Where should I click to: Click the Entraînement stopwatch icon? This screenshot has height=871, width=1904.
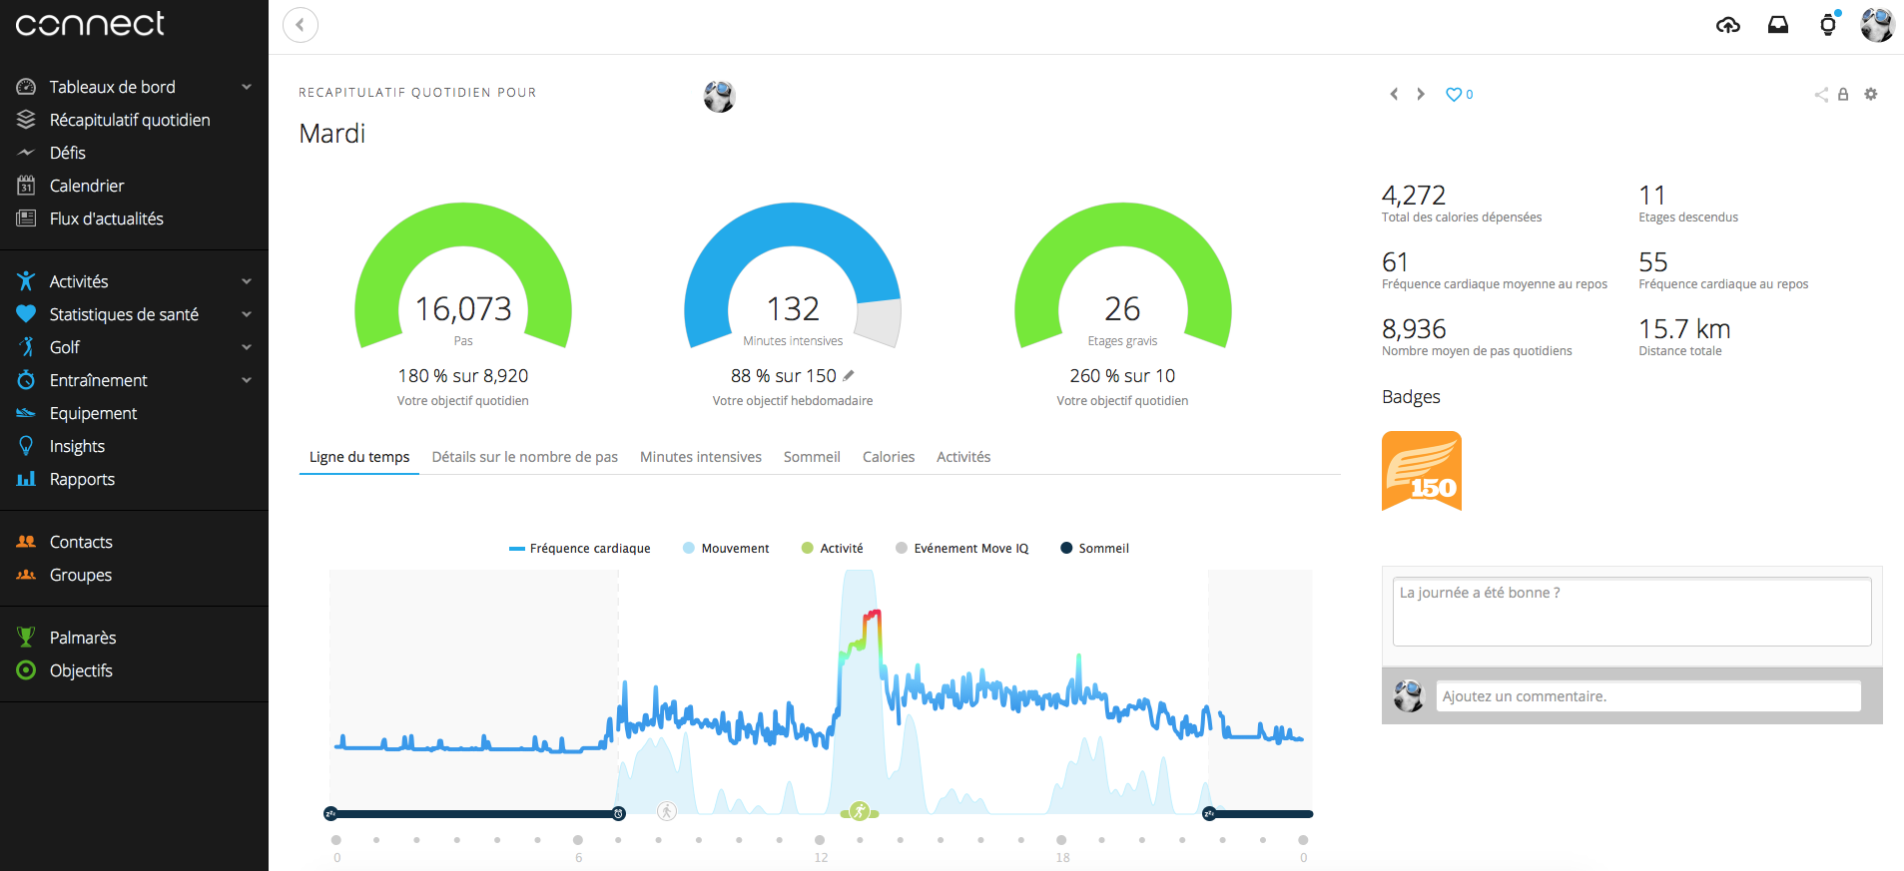click(26, 380)
